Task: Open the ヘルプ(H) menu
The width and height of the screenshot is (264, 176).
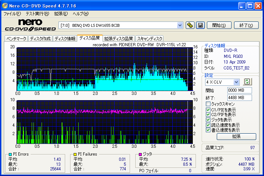Action: [81, 14]
